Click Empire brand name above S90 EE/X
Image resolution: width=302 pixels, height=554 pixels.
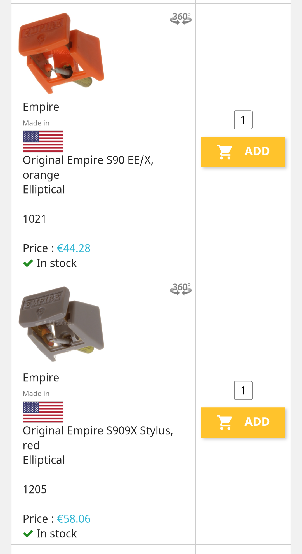[x=41, y=107]
